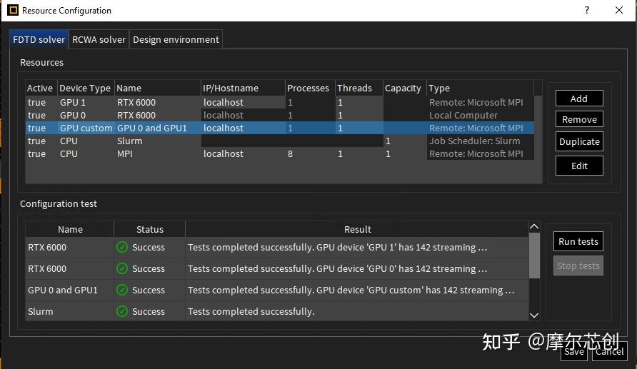Open the Design environment tab
637x369 pixels.
coord(176,40)
